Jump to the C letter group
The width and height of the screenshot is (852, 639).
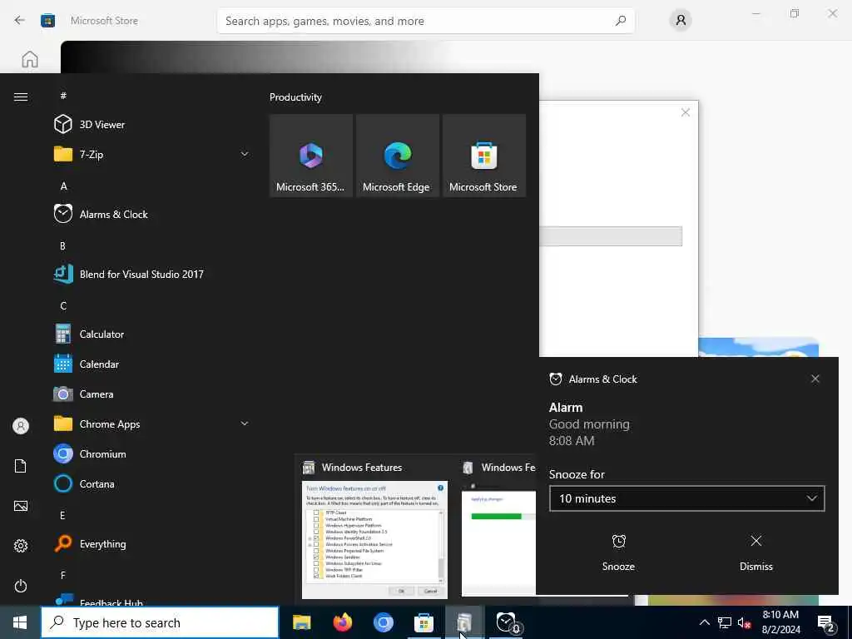(x=63, y=305)
